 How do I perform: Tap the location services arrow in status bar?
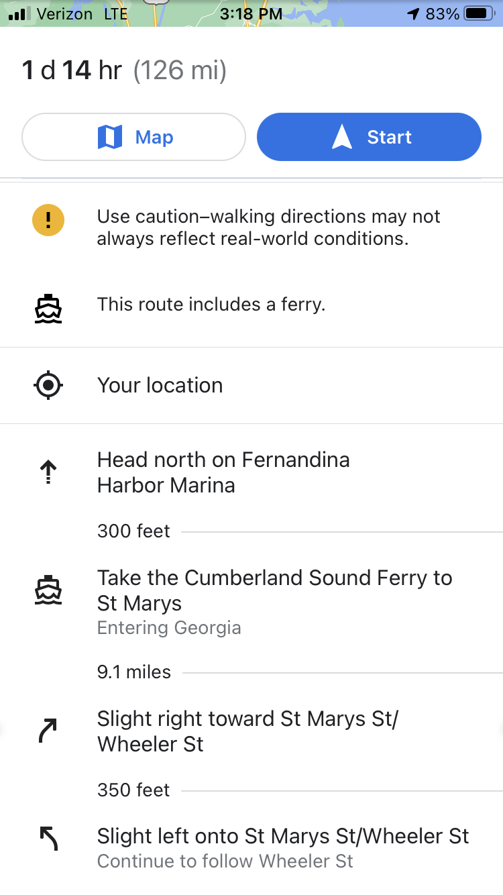(413, 13)
